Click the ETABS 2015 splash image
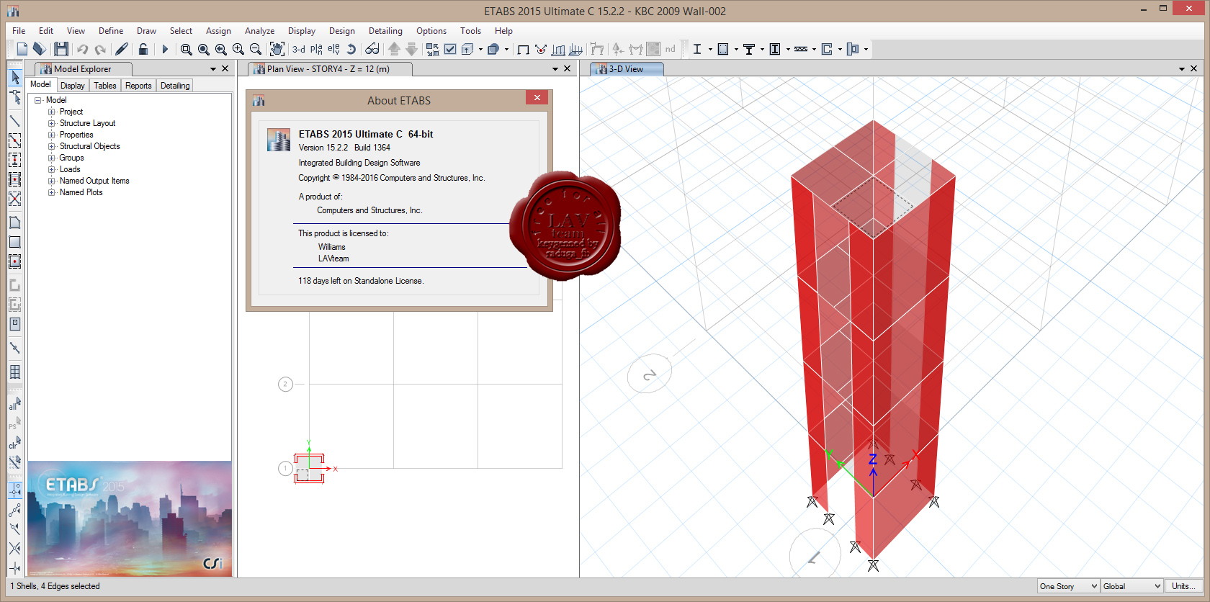The height and width of the screenshot is (602, 1210). pos(130,518)
